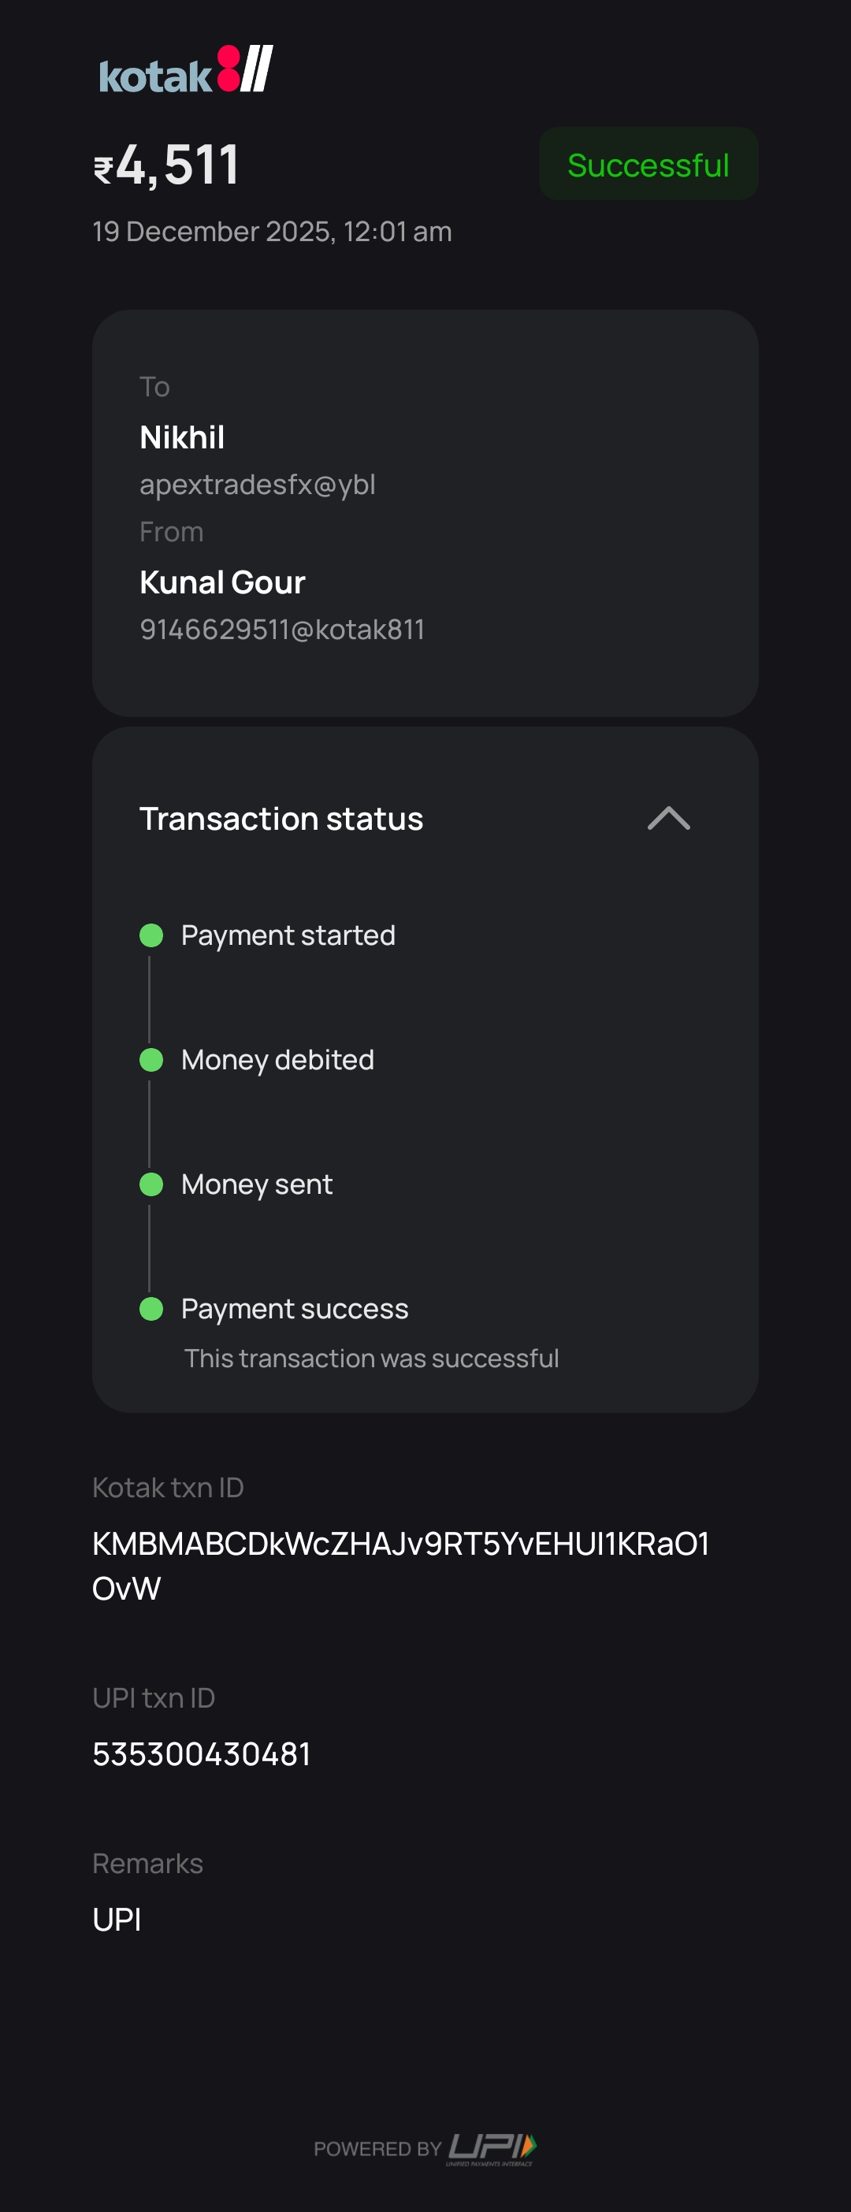Screen dimensions: 851x2212
Task: Click the Money sent green dot
Action: (x=151, y=1184)
